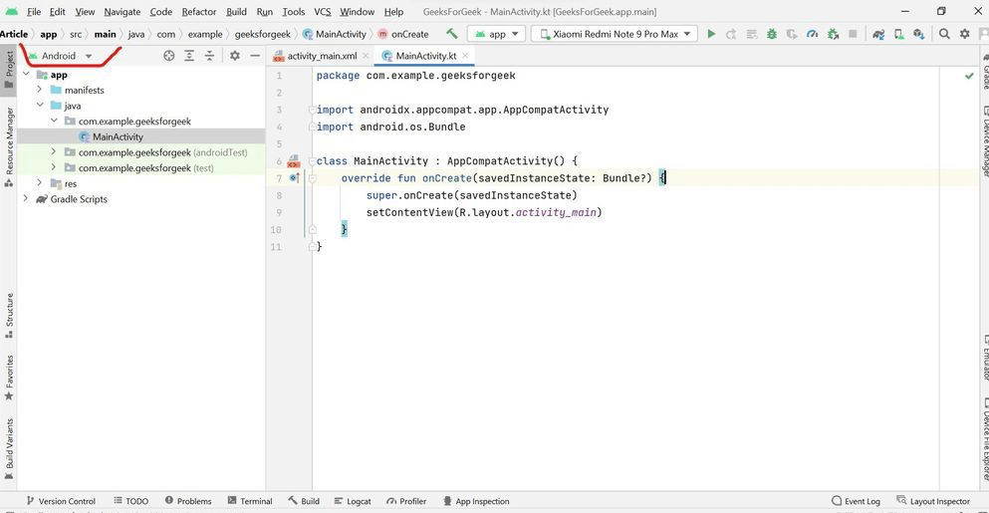Click the Debug app bug icon
This screenshot has height=513, width=989.
point(772,34)
